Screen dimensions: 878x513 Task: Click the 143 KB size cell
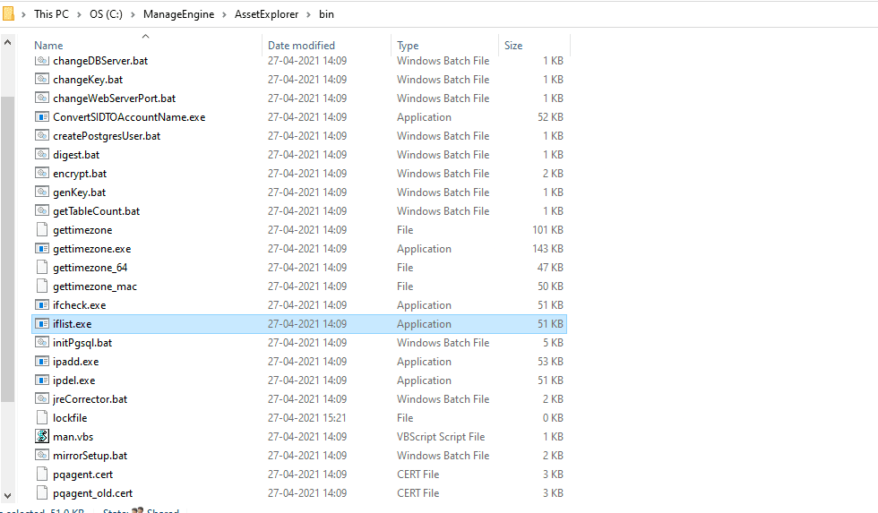pos(547,248)
